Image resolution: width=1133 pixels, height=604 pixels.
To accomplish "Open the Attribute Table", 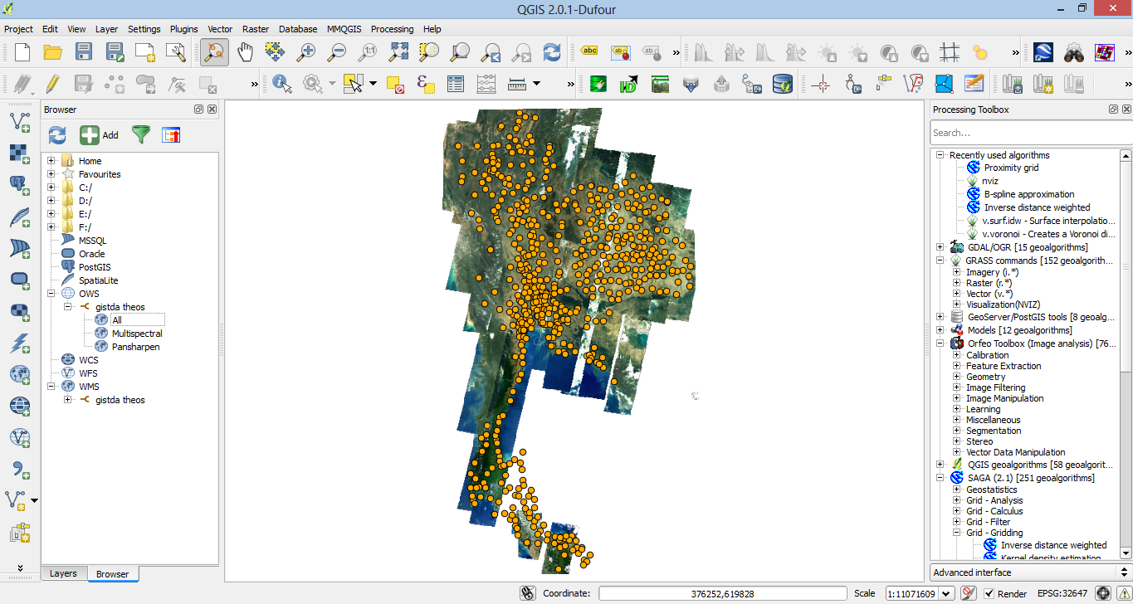I will click(455, 83).
